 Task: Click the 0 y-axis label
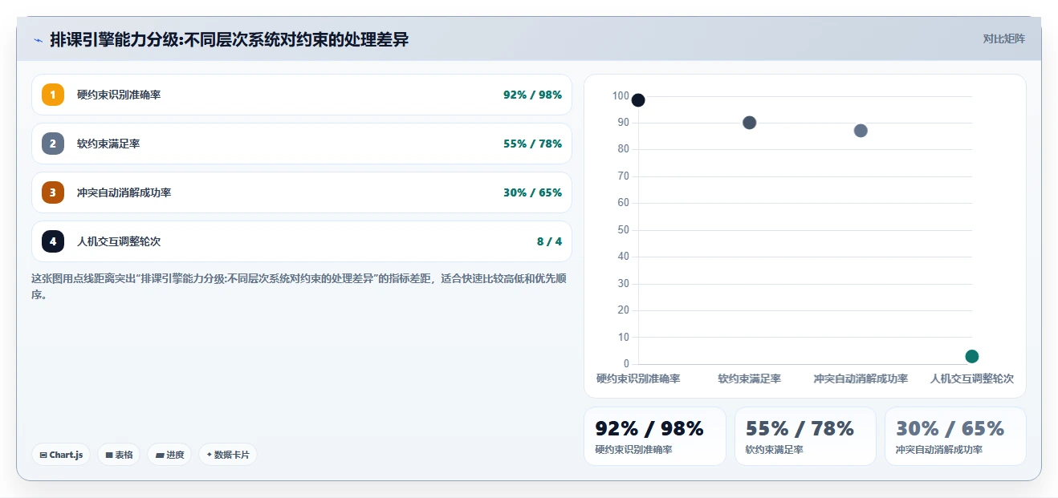[627, 364]
